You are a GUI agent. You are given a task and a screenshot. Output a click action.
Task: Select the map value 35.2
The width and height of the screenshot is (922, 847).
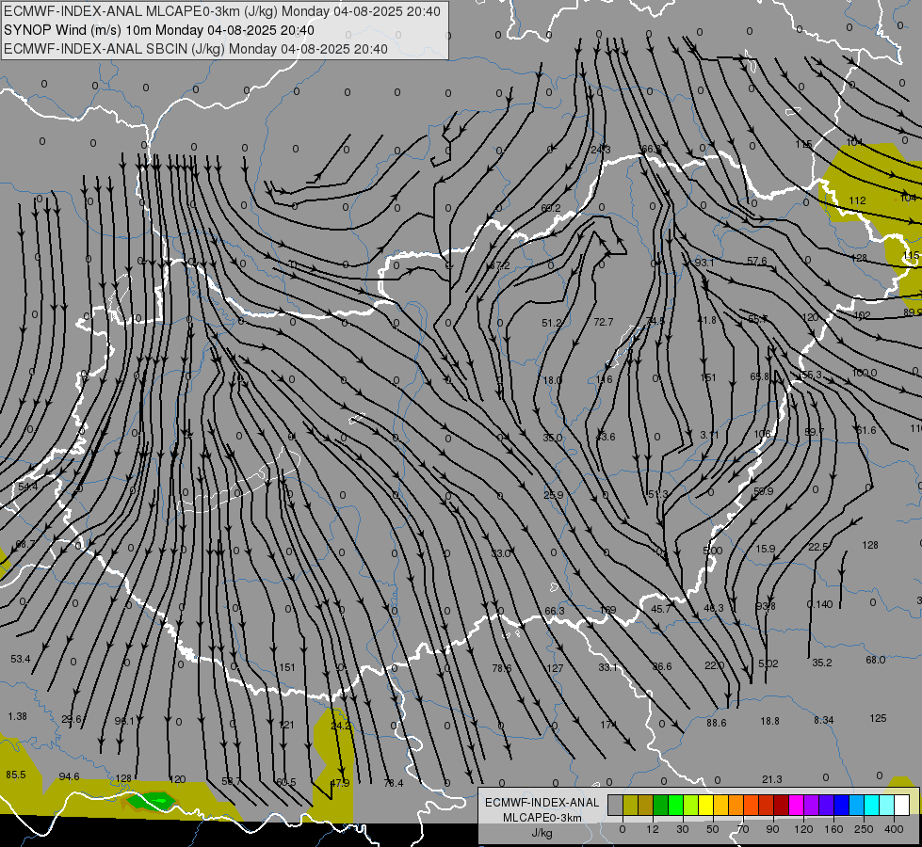[822, 663]
